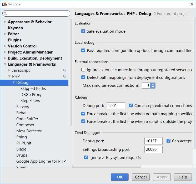Open Google App Engine for PHP
The image size is (196, 184).
[x=41, y=161]
